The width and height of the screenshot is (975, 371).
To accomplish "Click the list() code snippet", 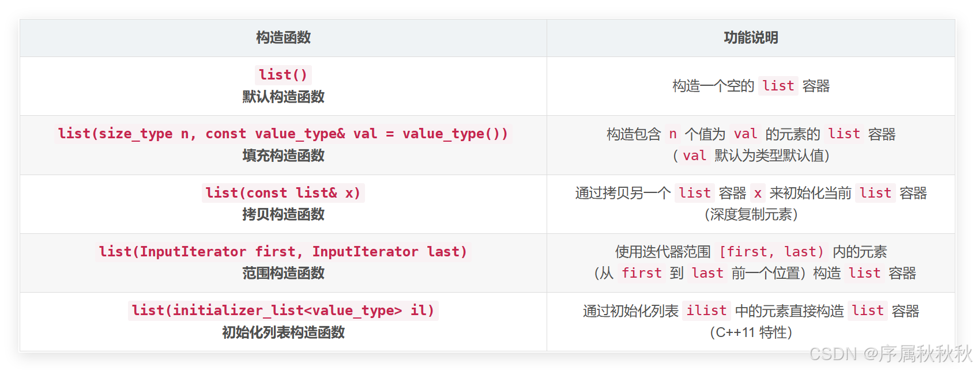I will [x=283, y=75].
